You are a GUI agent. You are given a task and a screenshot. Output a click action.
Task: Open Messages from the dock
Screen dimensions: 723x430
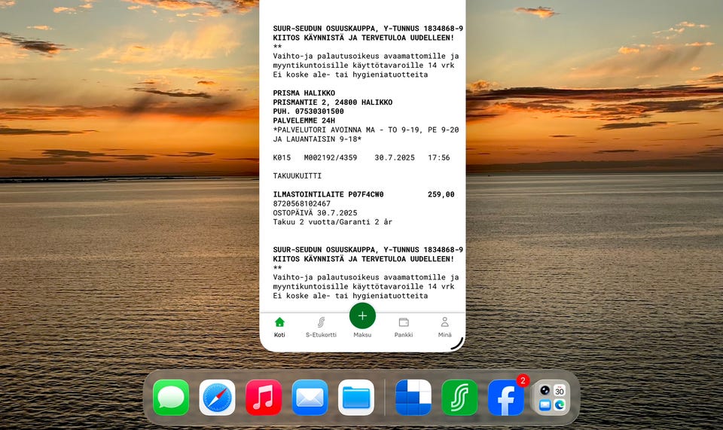[171, 397]
